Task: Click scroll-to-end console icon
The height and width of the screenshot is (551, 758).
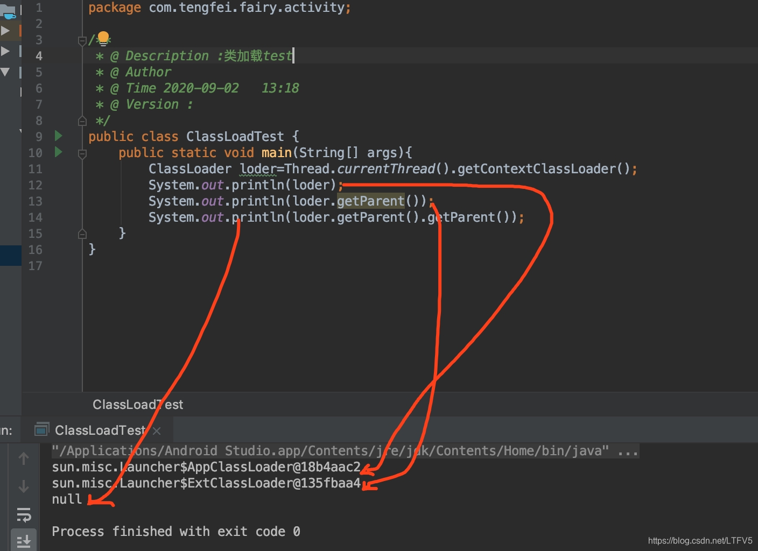Action: pos(24,541)
